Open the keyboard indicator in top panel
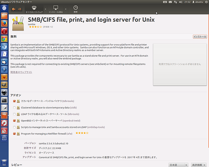 [x=165, y=2]
